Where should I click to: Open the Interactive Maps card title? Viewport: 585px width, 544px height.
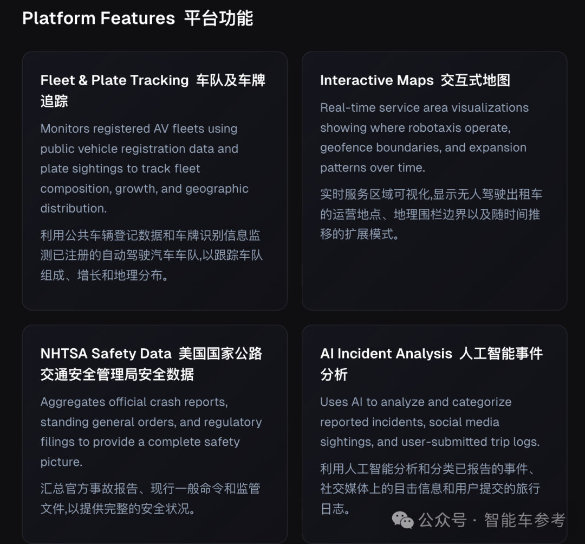(376, 80)
